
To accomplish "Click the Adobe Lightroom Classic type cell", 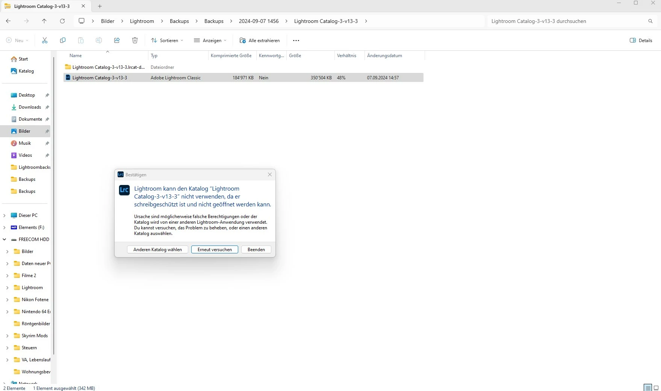I will pyautogui.click(x=175, y=78).
